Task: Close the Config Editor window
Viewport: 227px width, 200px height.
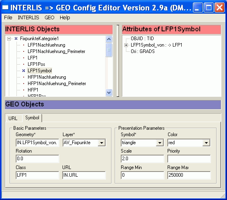Action: tap(219, 7)
